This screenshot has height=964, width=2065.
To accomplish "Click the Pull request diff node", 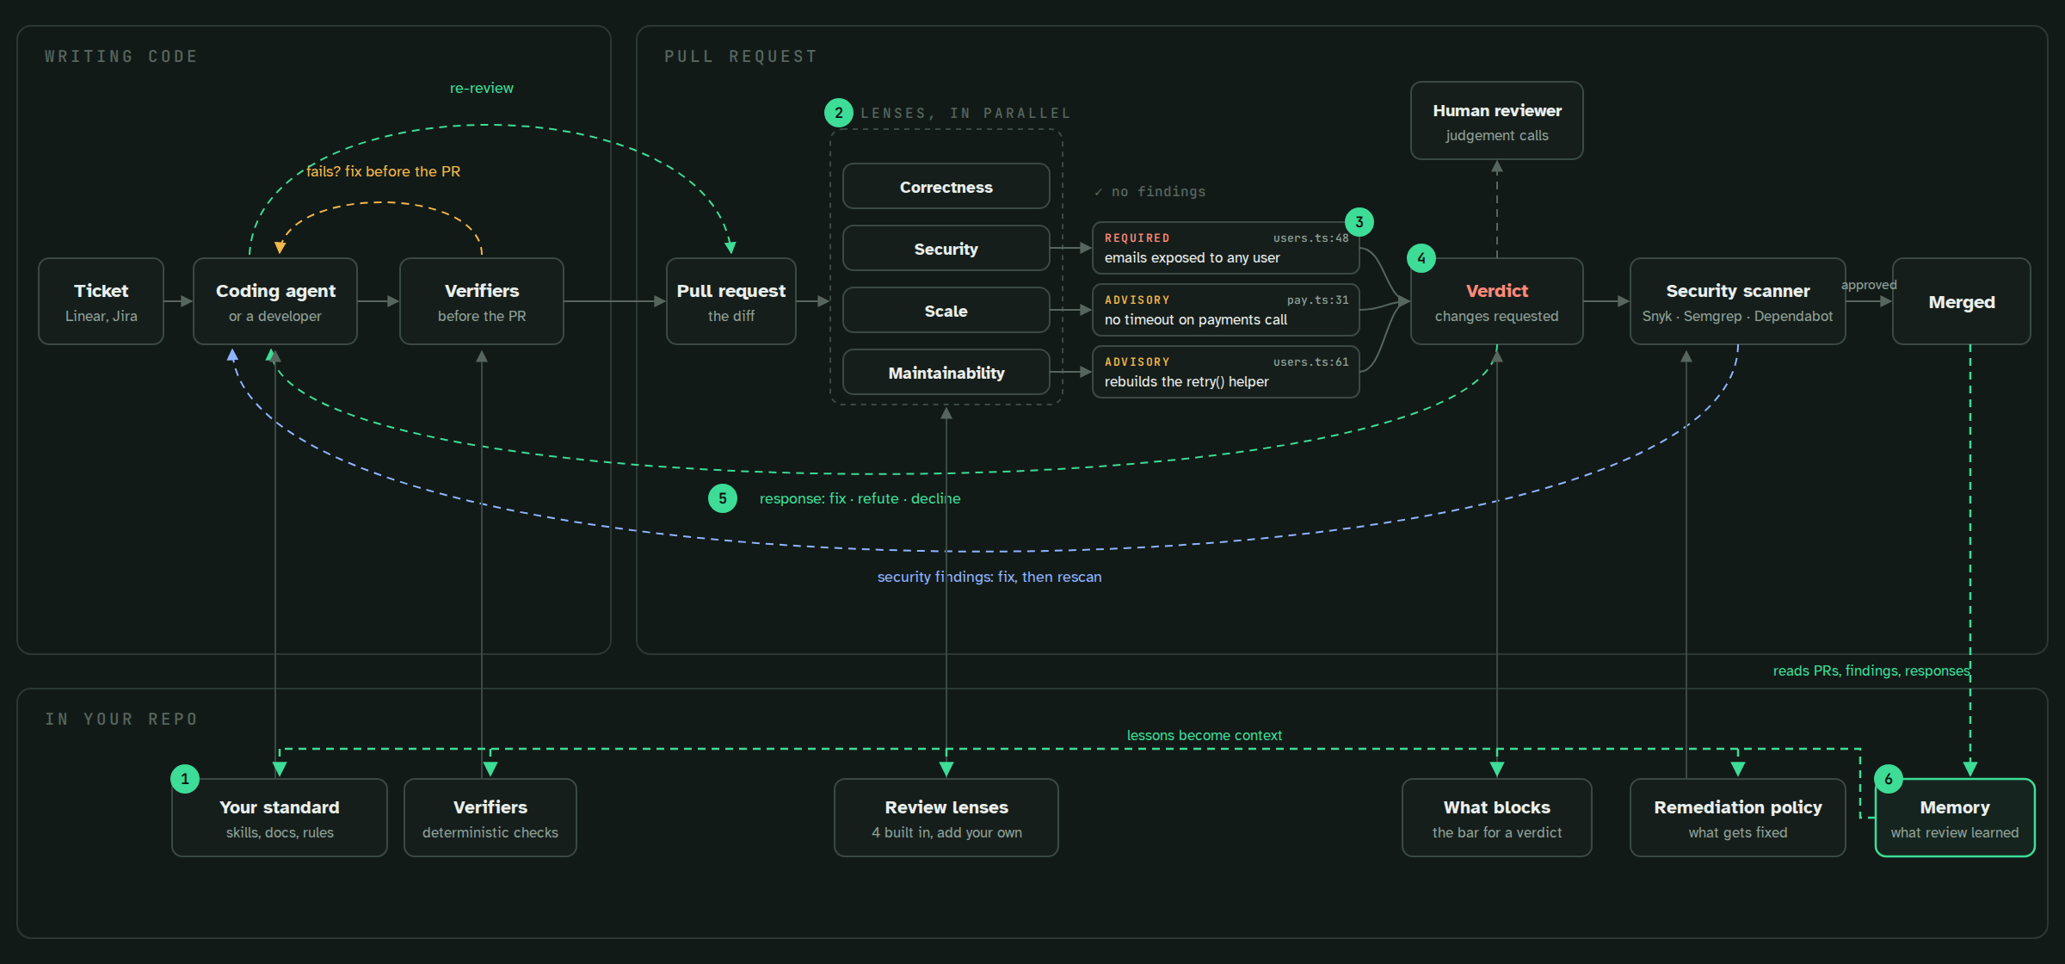I will point(731,301).
